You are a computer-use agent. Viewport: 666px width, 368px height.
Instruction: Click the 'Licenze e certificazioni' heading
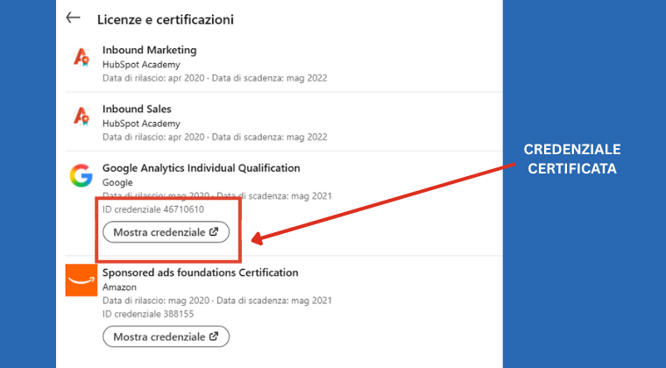pos(166,19)
